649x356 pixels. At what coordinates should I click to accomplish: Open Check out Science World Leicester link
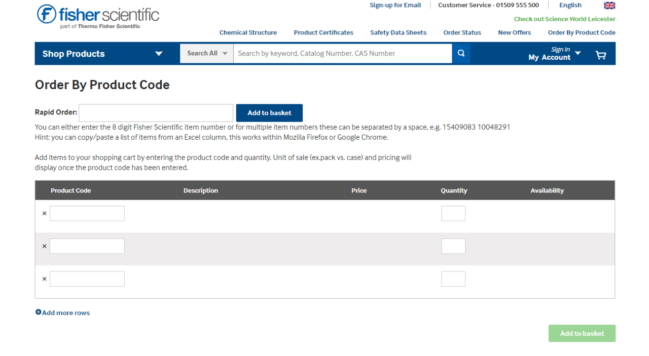click(x=564, y=19)
